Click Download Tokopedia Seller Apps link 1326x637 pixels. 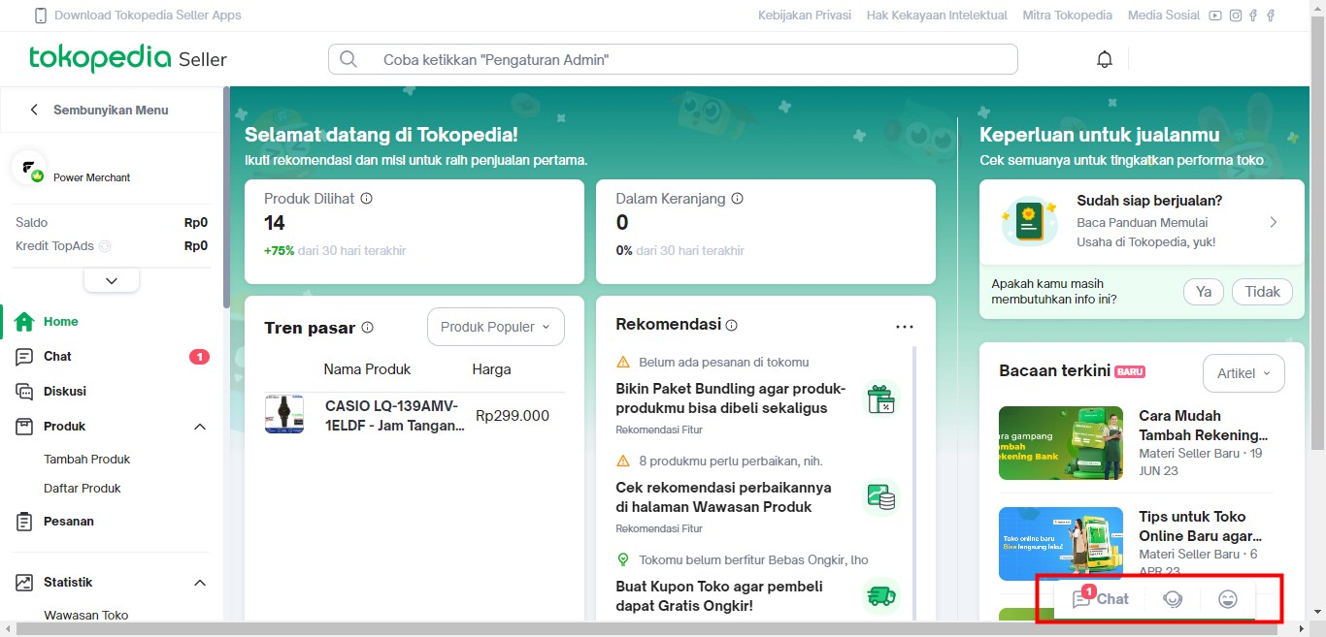148,16
